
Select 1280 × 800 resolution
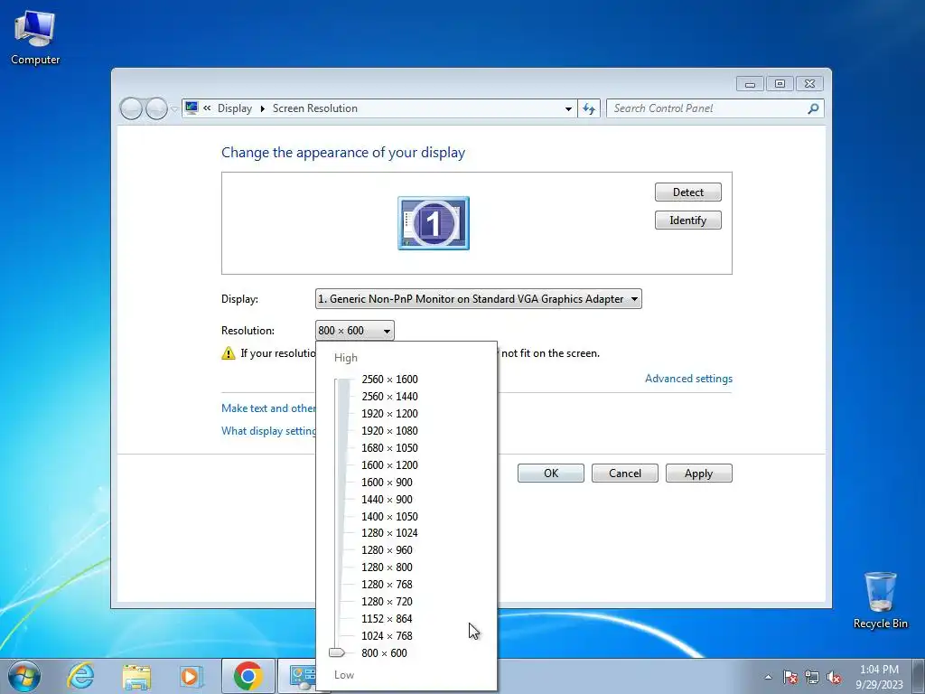(387, 567)
